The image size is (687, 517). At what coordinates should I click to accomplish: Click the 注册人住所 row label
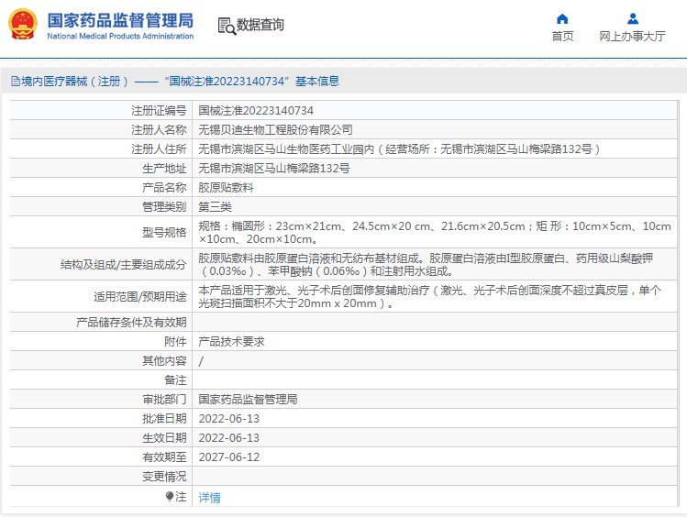click(159, 149)
